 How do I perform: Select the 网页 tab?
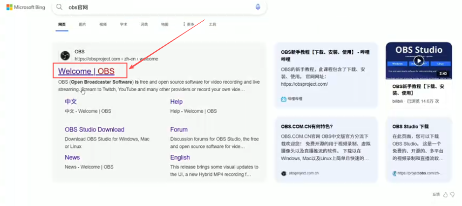62,25
